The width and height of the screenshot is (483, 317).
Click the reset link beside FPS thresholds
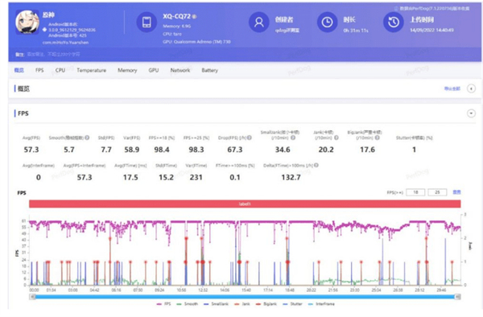pos(456,192)
